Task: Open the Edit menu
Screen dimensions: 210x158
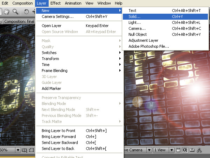Action: (x=5, y=3)
